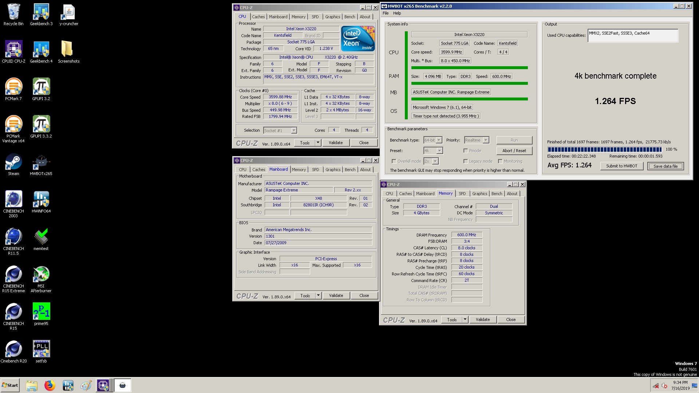Open Graphics tab in Memory CPU-Z window

pyautogui.click(x=479, y=194)
